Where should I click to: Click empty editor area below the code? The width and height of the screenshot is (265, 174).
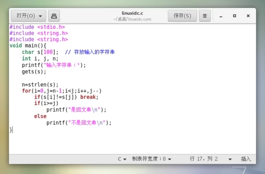click(132, 144)
